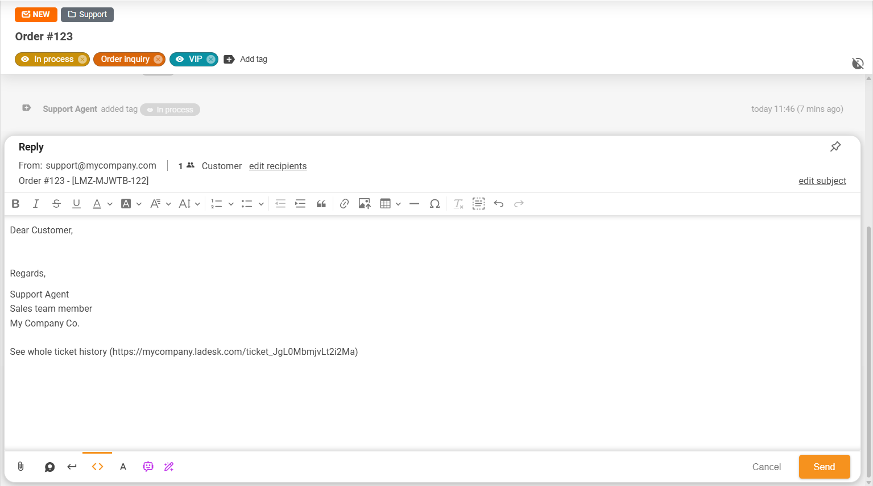Attach a file using the paperclip icon
Viewport: 873px width, 486px height.
point(20,467)
